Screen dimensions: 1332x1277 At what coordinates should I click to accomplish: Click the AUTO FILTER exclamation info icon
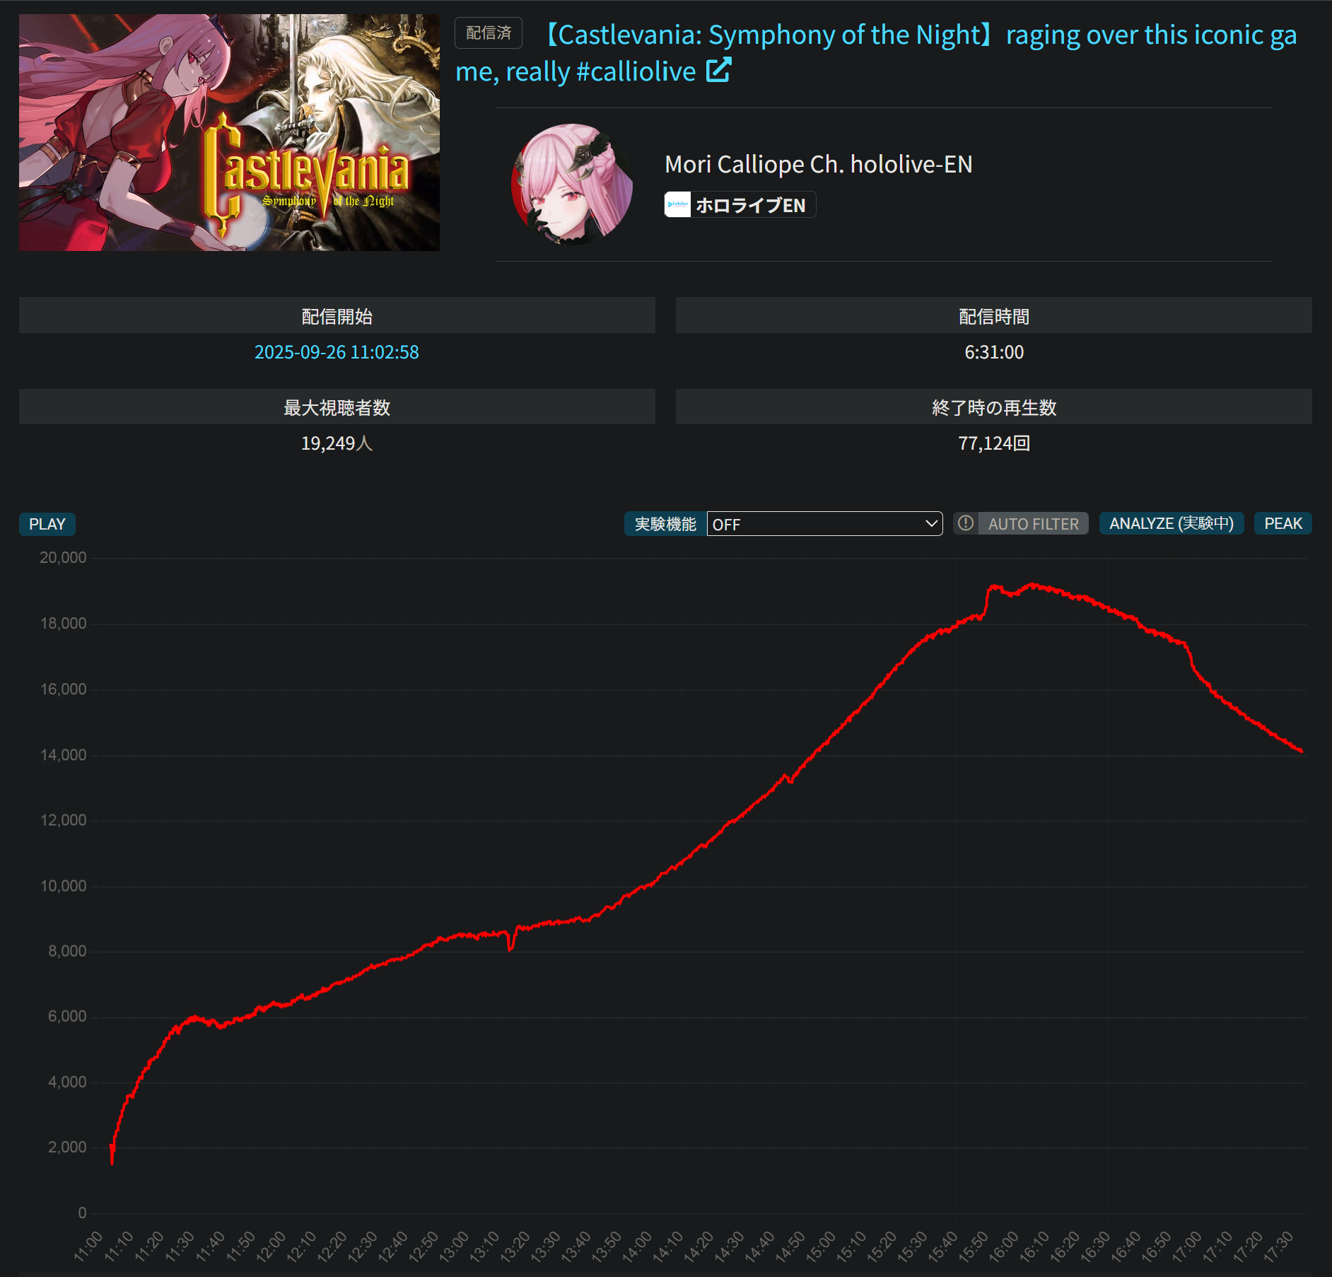coord(966,523)
